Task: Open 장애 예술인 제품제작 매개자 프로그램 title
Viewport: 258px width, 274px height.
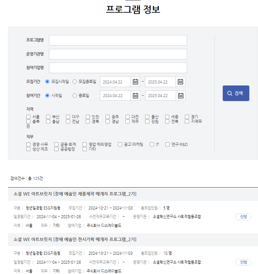Action: (75, 194)
